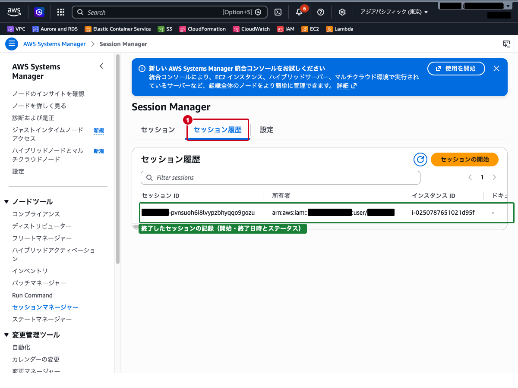518x388 pixels.
Task: Open パッチマネージャー in sidebar
Action: point(39,283)
